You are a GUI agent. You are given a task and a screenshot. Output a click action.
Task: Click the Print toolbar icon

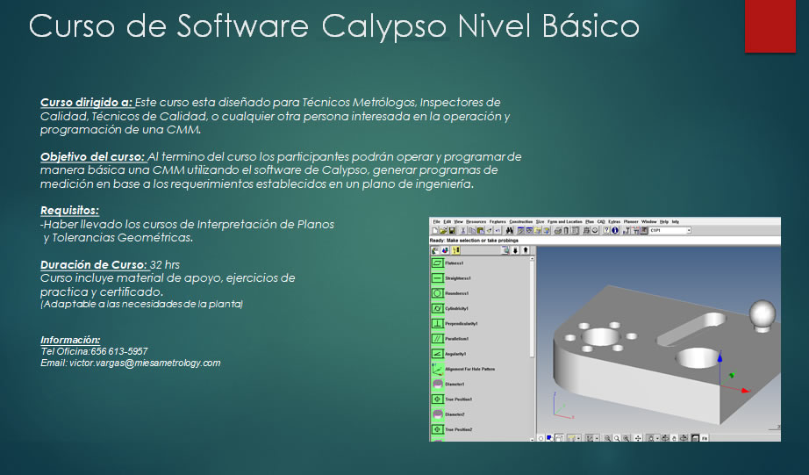click(558, 230)
